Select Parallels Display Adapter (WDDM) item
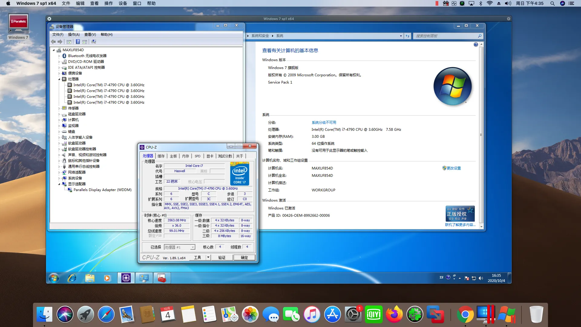This screenshot has width=581, height=327. [x=103, y=190]
